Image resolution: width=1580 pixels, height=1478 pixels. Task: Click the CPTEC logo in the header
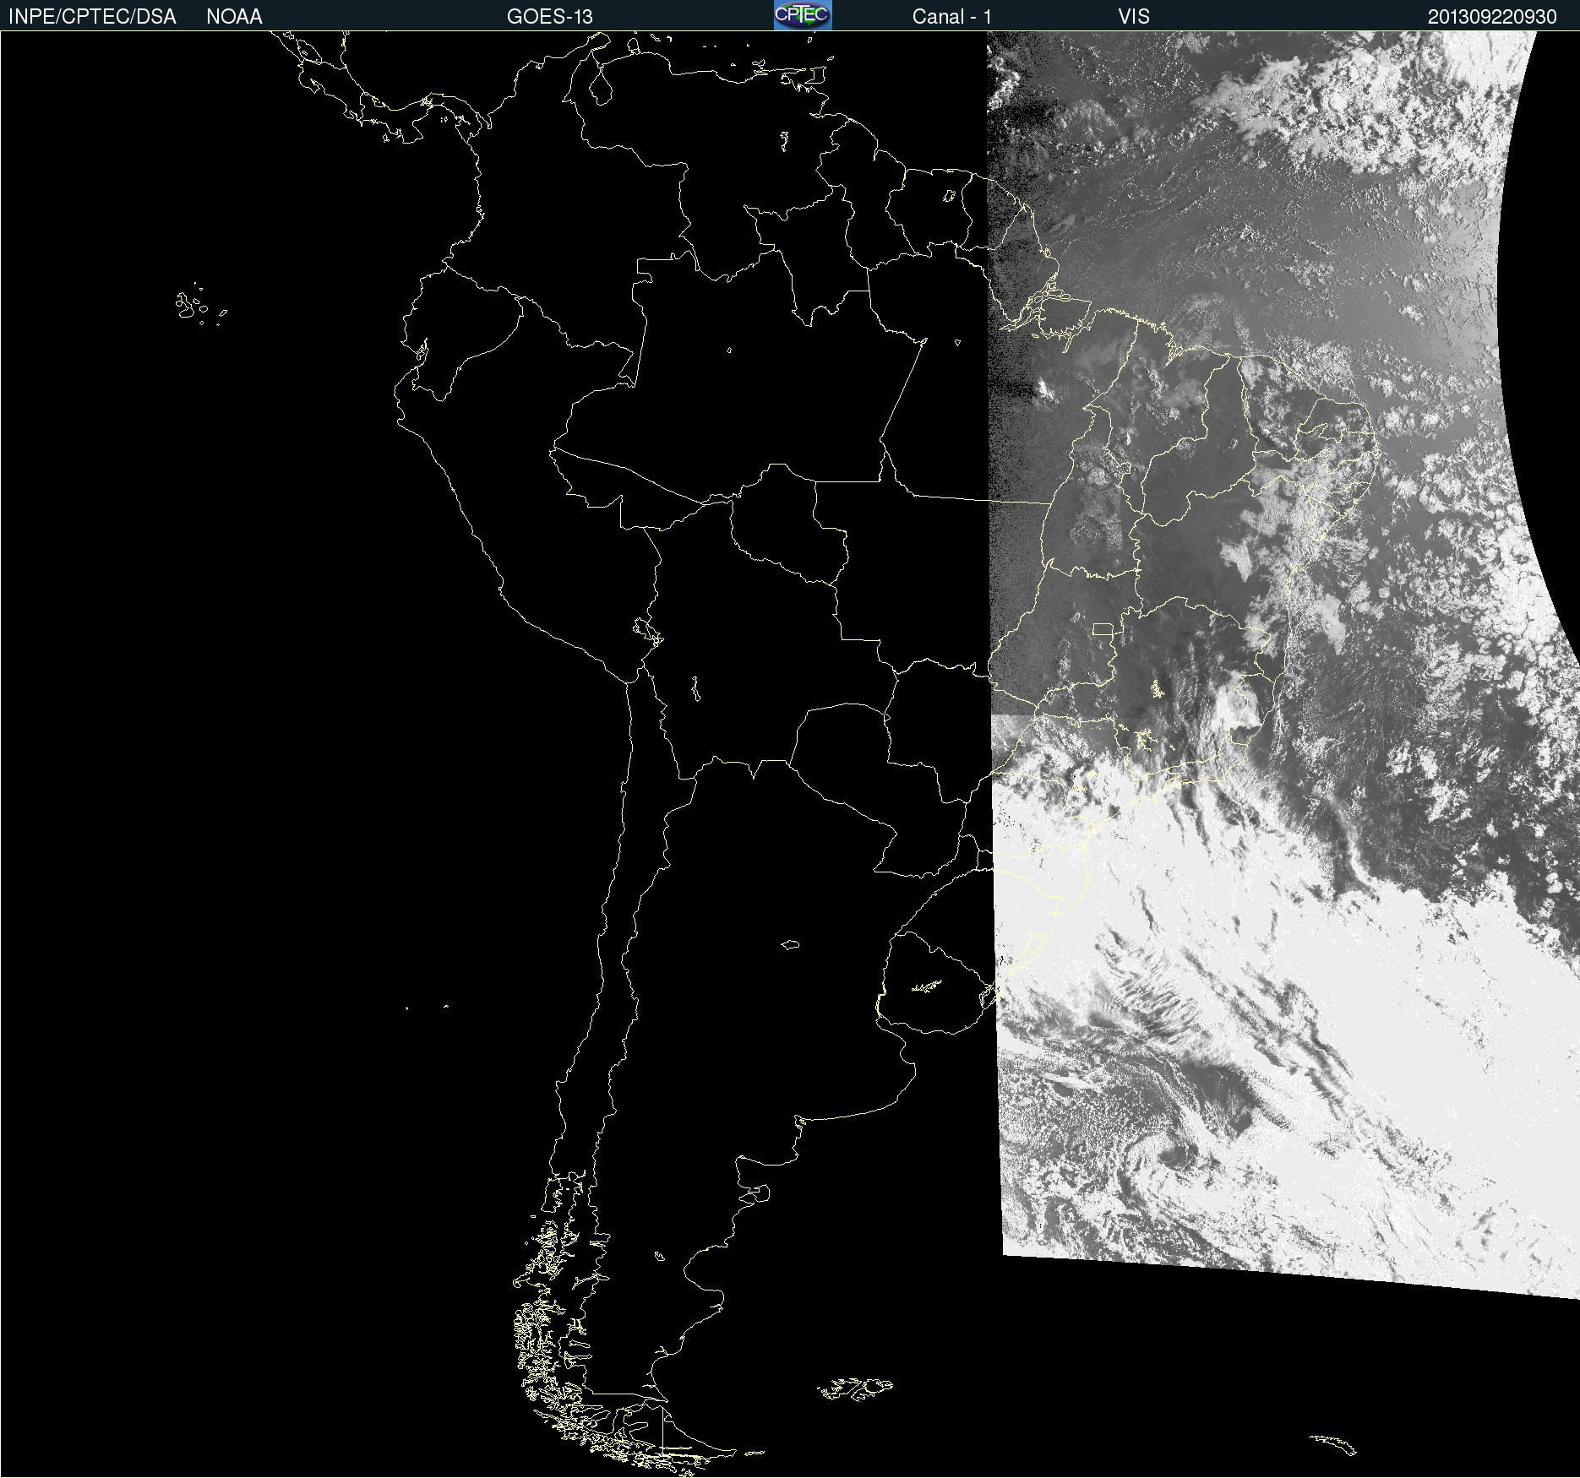click(x=803, y=15)
